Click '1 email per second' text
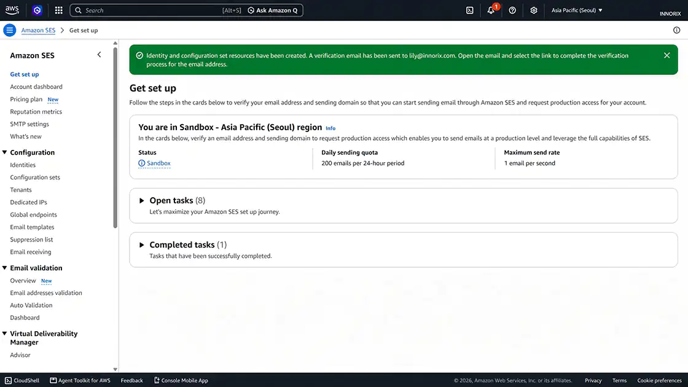Image resolution: width=688 pixels, height=387 pixels. click(x=530, y=163)
